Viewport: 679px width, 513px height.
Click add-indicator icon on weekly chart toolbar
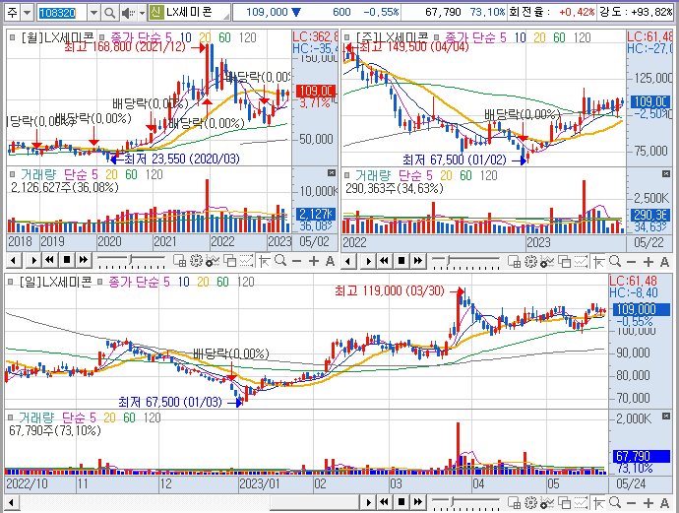point(547,261)
